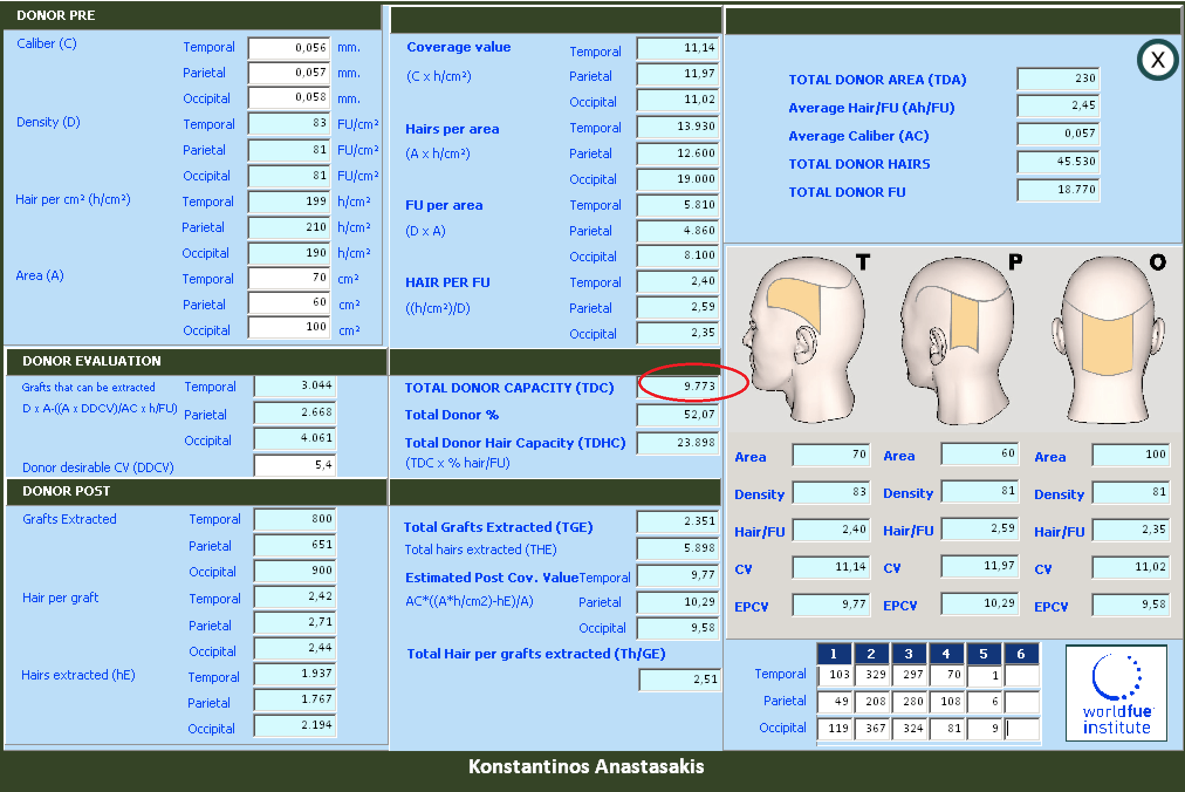Select Temporal cell showing 103

tap(835, 675)
